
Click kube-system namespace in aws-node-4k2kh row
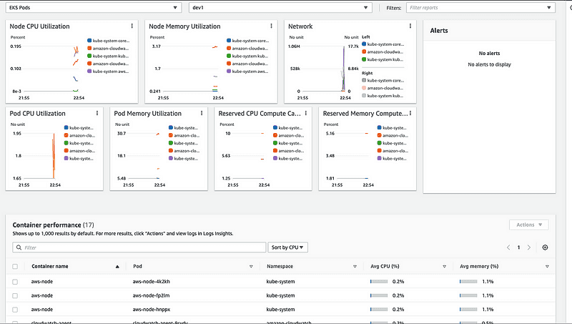tap(280, 282)
